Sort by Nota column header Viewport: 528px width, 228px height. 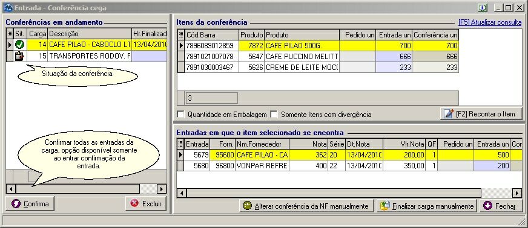tap(308, 144)
